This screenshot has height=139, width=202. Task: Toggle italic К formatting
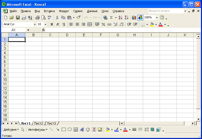(x=58, y=24)
